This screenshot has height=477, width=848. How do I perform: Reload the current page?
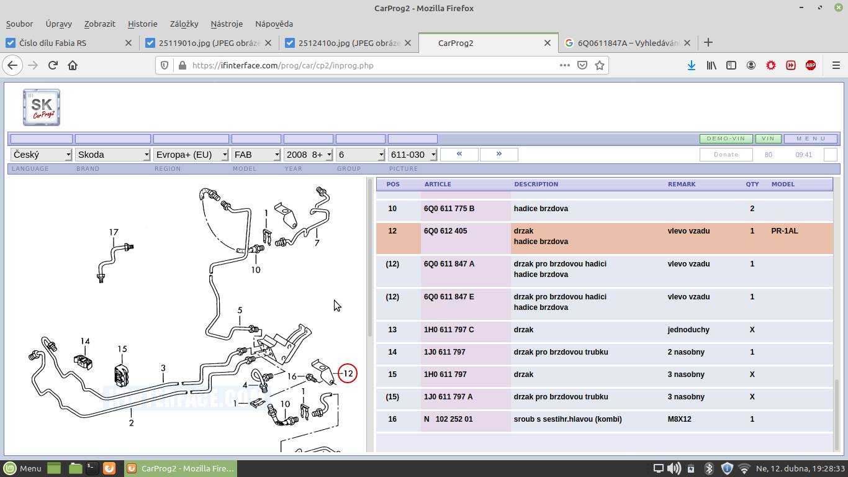pos(53,65)
